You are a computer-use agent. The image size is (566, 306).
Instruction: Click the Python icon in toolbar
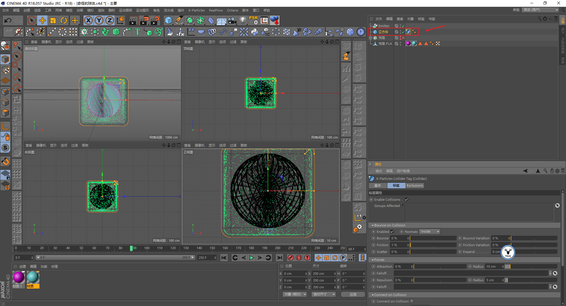tap(255, 32)
